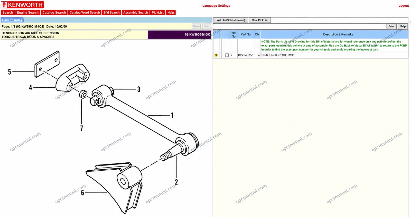Click the yellow dollar price icon
This screenshot has width=411, height=217.
[x=216, y=55]
